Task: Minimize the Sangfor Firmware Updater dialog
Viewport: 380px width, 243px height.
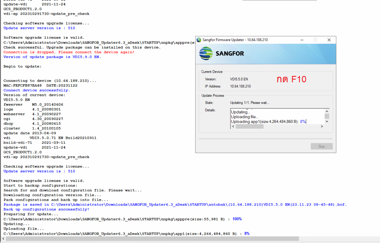Action: (x=302, y=40)
